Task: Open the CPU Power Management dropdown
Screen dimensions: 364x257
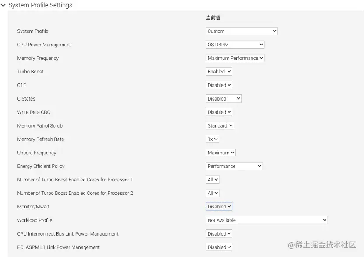Action: click(x=235, y=45)
